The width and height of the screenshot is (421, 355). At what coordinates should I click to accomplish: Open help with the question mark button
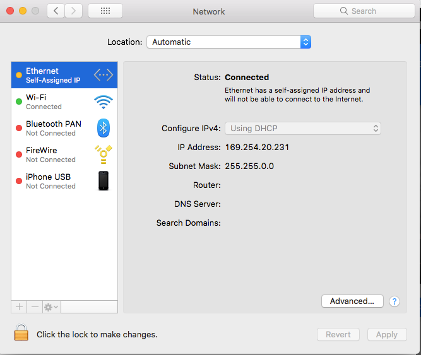click(394, 301)
